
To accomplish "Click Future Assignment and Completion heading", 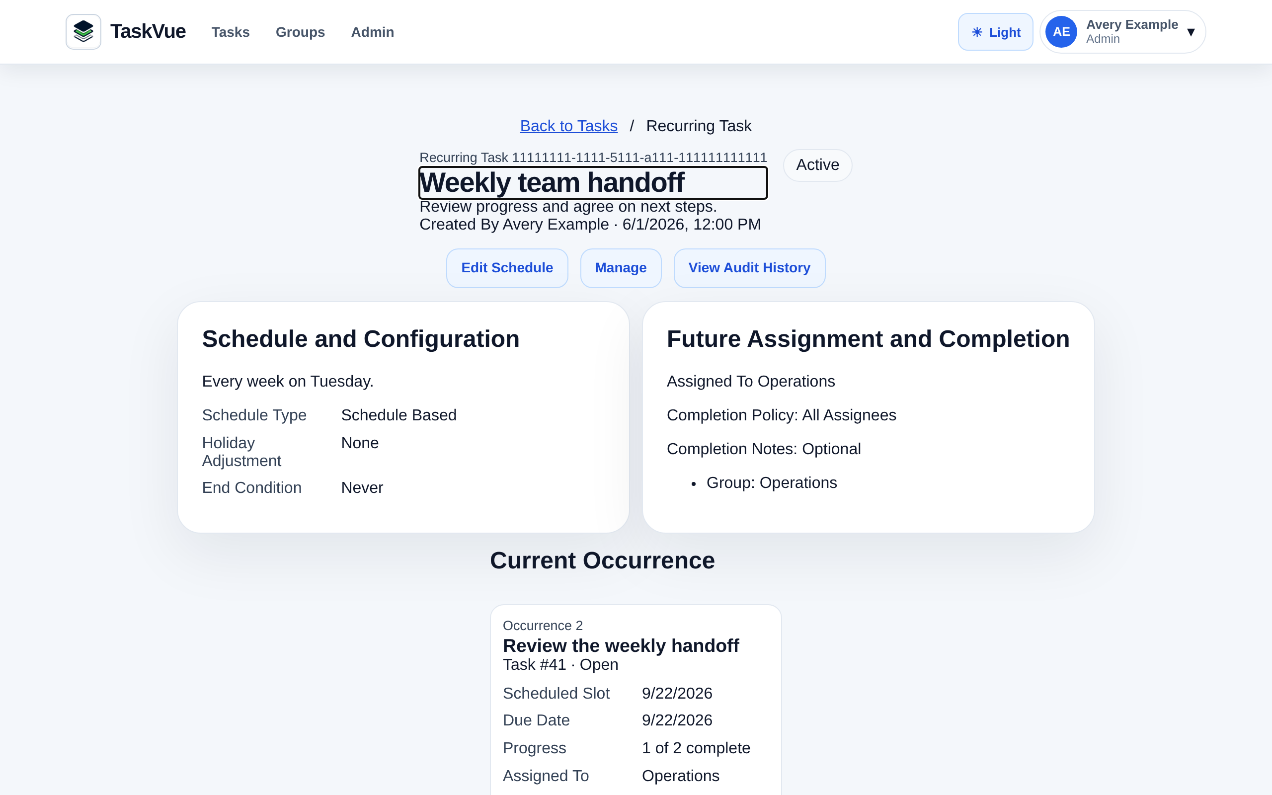I will (868, 338).
